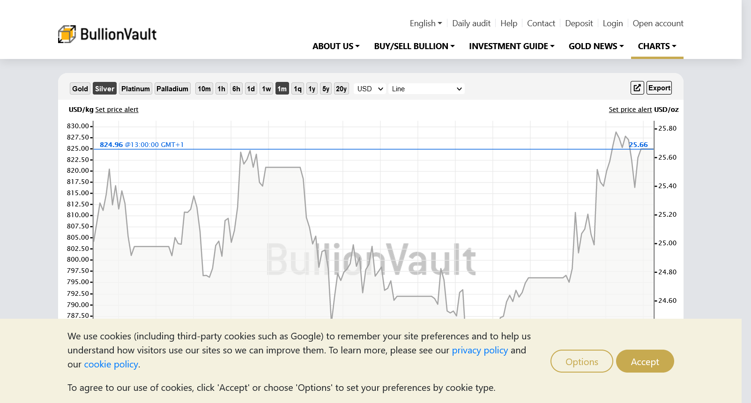
Task: Open the CHARTS menu
Action: 657,46
